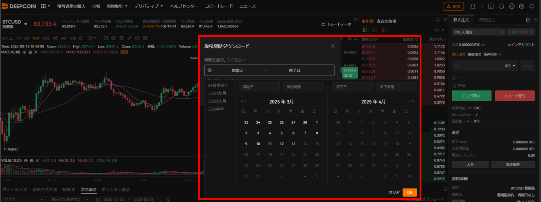This screenshot has width=541, height=202.
Task: Click the DEEPCOIN logo
Action: click(x=18, y=7)
